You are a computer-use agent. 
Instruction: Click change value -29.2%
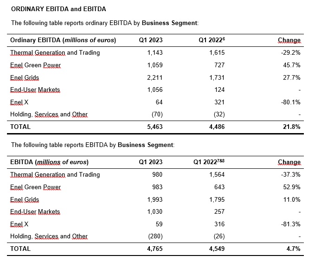pyautogui.click(x=291, y=52)
